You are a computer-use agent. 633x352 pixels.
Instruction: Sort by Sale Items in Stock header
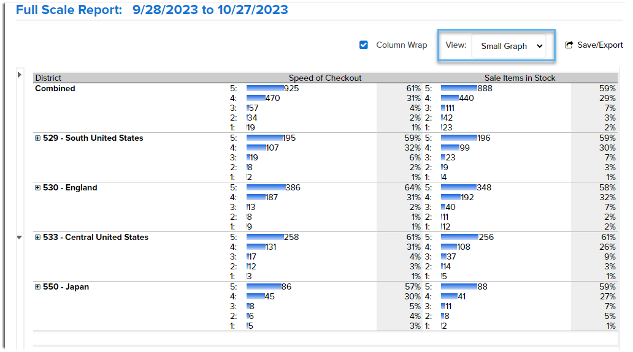520,78
